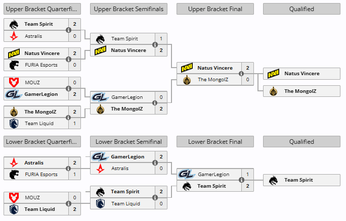Click Astralis name in Lower Bracket Quarterfinals
The height and width of the screenshot is (221, 346).
(34, 162)
